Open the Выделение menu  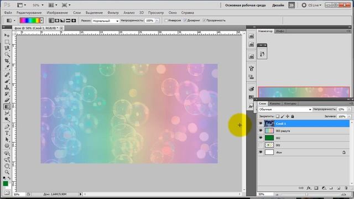coord(94,13)
